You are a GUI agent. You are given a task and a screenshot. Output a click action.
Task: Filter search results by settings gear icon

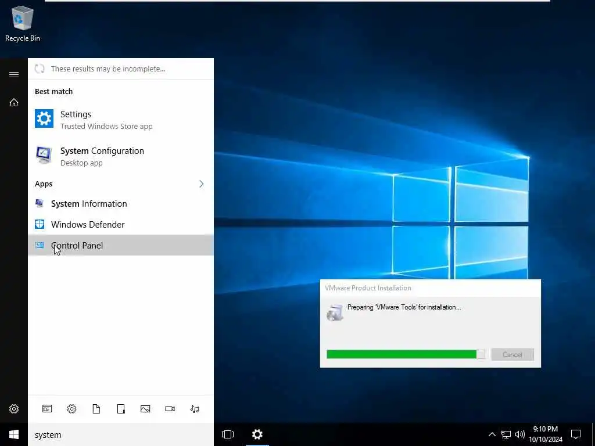pyautogui.click(x=71, y=409)
